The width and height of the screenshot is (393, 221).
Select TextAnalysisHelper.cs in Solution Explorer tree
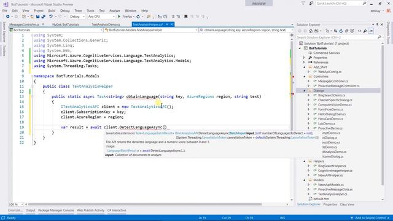[x=332, y=194]
